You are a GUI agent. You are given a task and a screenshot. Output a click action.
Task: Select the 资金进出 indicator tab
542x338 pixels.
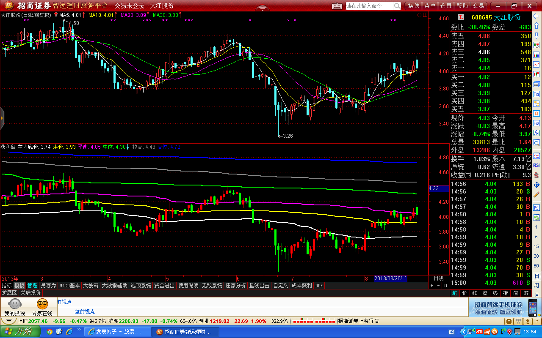[x=164, y=286]
